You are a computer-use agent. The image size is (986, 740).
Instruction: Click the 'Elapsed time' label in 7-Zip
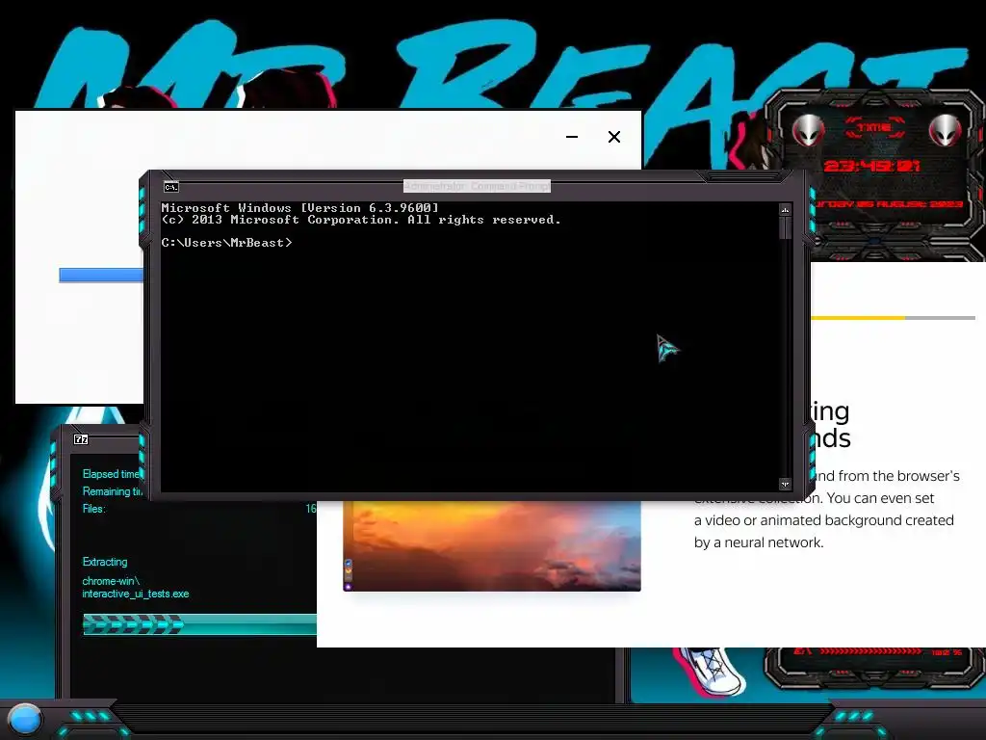[112, 474]
